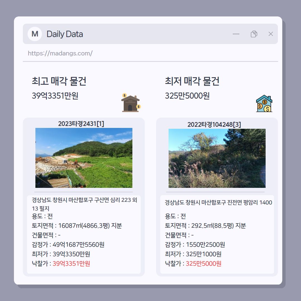Click 토지면적 : 292.5㎡(88.5평) 지분
Image resolution: width=301 pixels, height=301 pixels.
tap(205, 225)
